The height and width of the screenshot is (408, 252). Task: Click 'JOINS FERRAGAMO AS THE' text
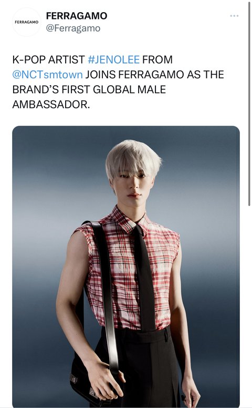click(x=154, y=75)
